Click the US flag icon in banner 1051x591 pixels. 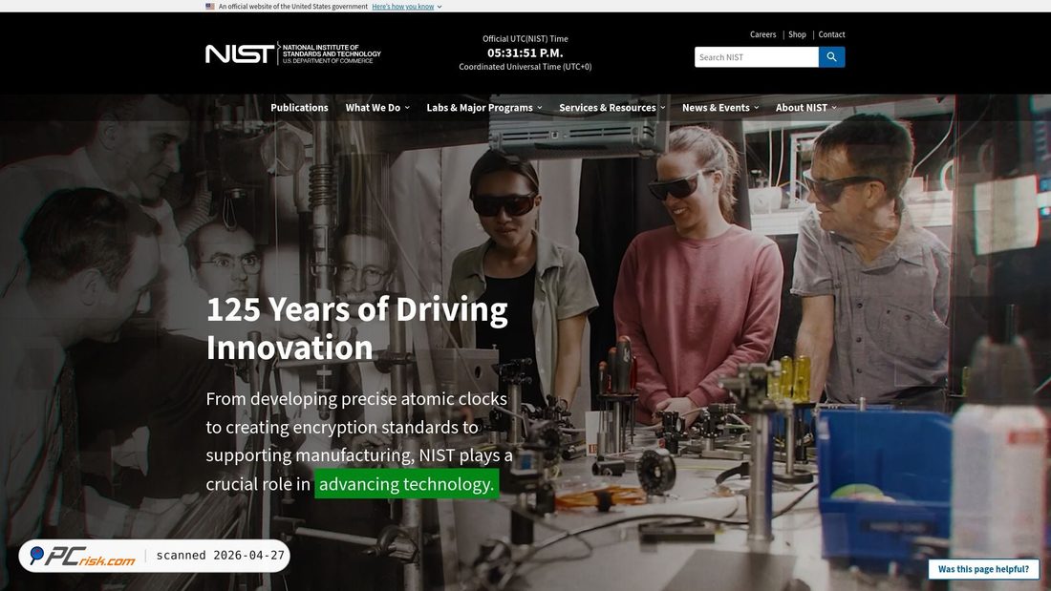click(x=210, y=6)
